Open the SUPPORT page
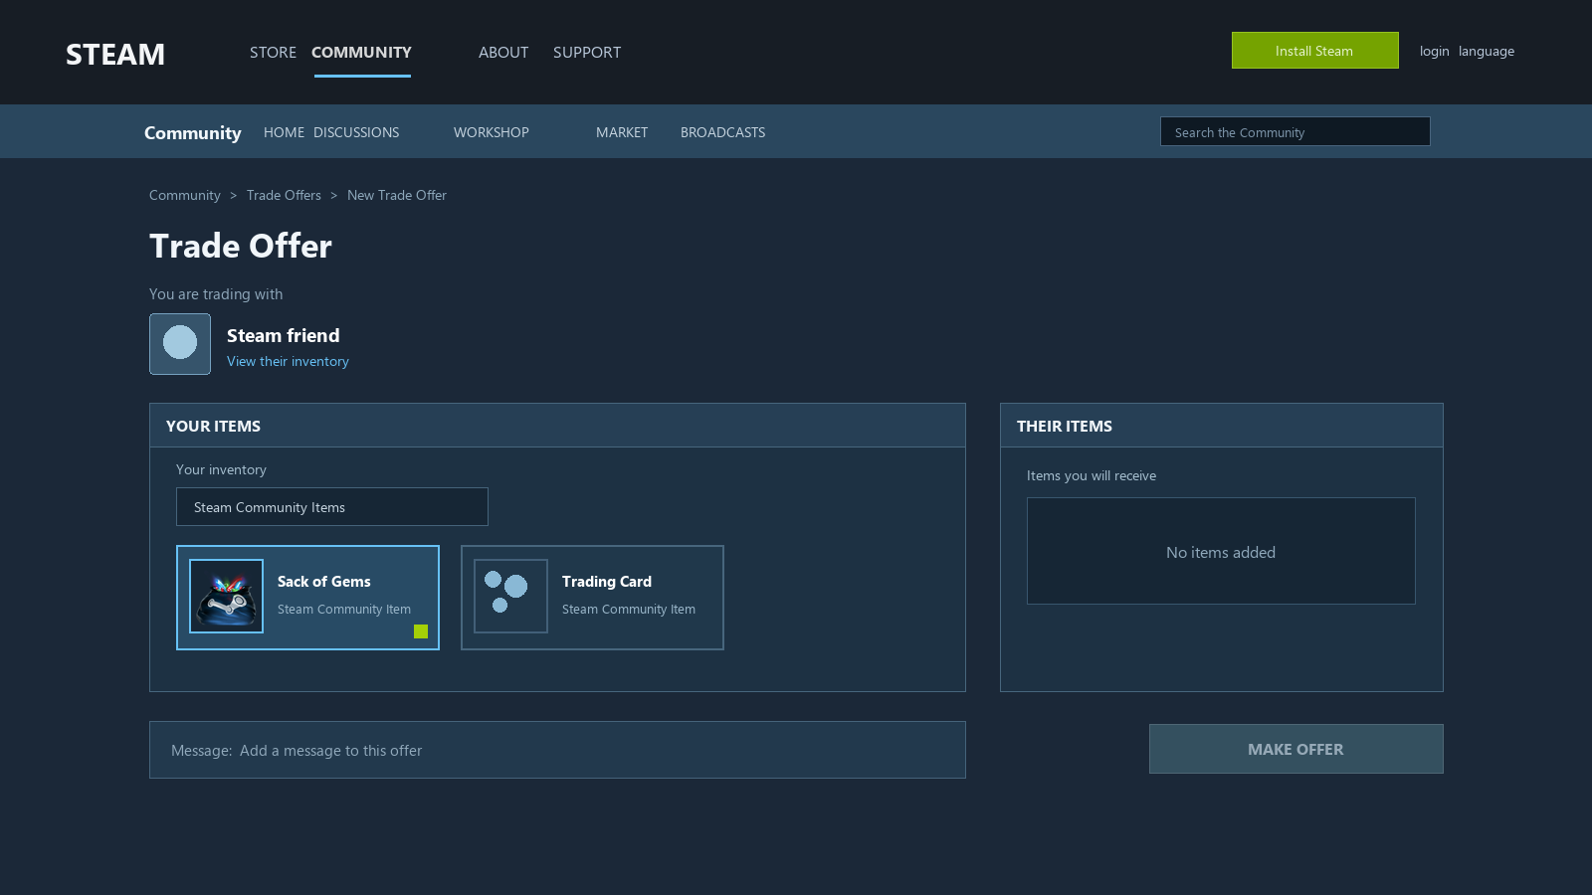This screenshot has height=895, width=1592. point(587,53)
